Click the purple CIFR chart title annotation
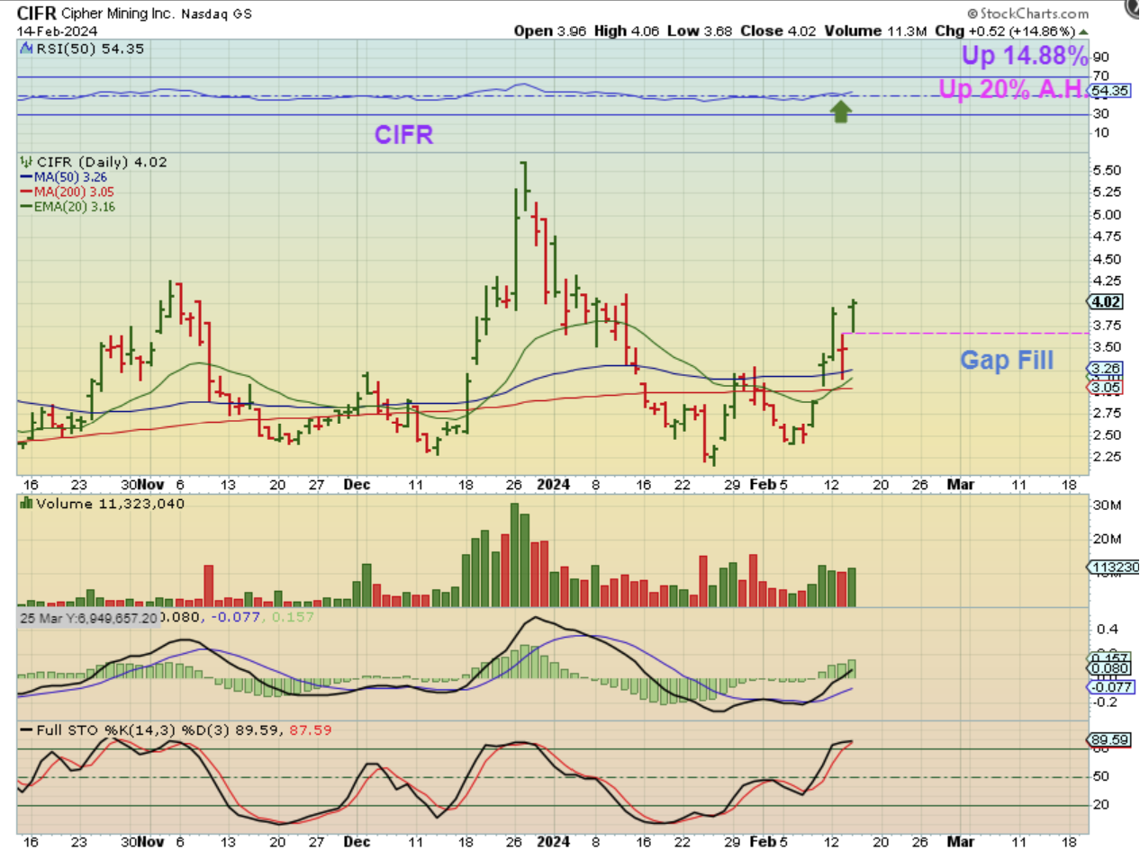 click(404, 136)
